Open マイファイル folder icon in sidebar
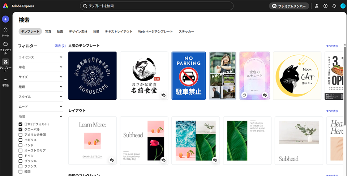Screen dimensions: 347x176 pos(5,44)
